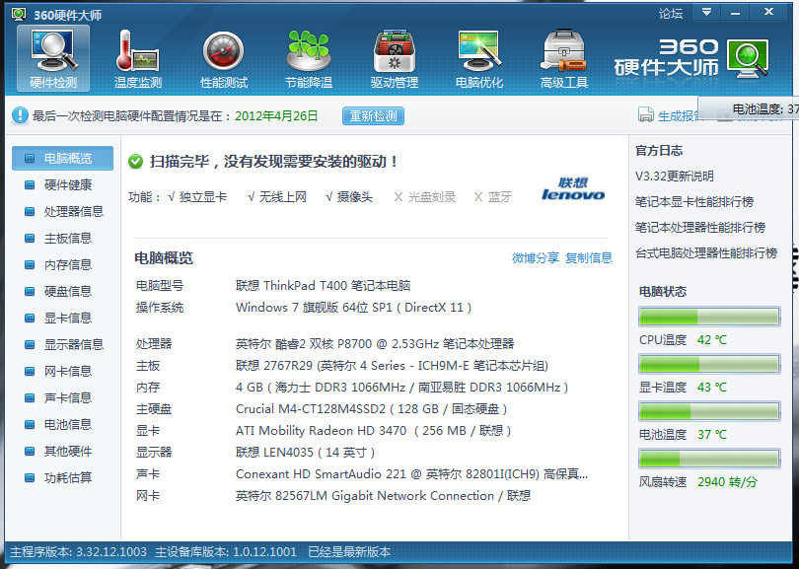Click the Lenovo 联想 brand logo

[573, 189]
